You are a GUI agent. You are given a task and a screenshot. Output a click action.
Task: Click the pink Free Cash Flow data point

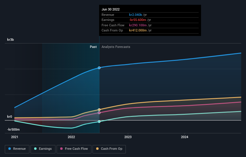click(x=99, y=113)
